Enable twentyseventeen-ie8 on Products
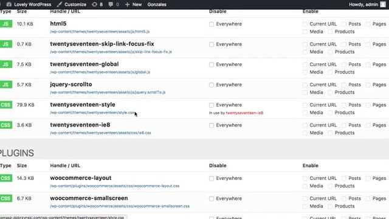Image resolution: width=389 pixels, height=219 pixels. [330, 133]
